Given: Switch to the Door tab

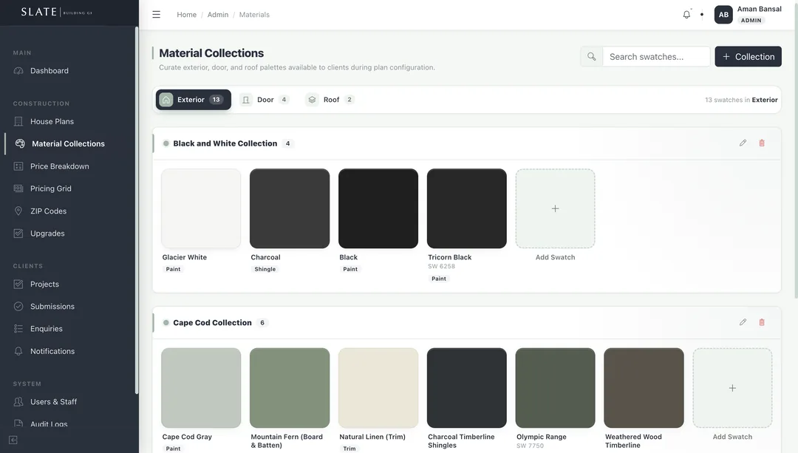Looking at the screenshot, I should [265, 100].
